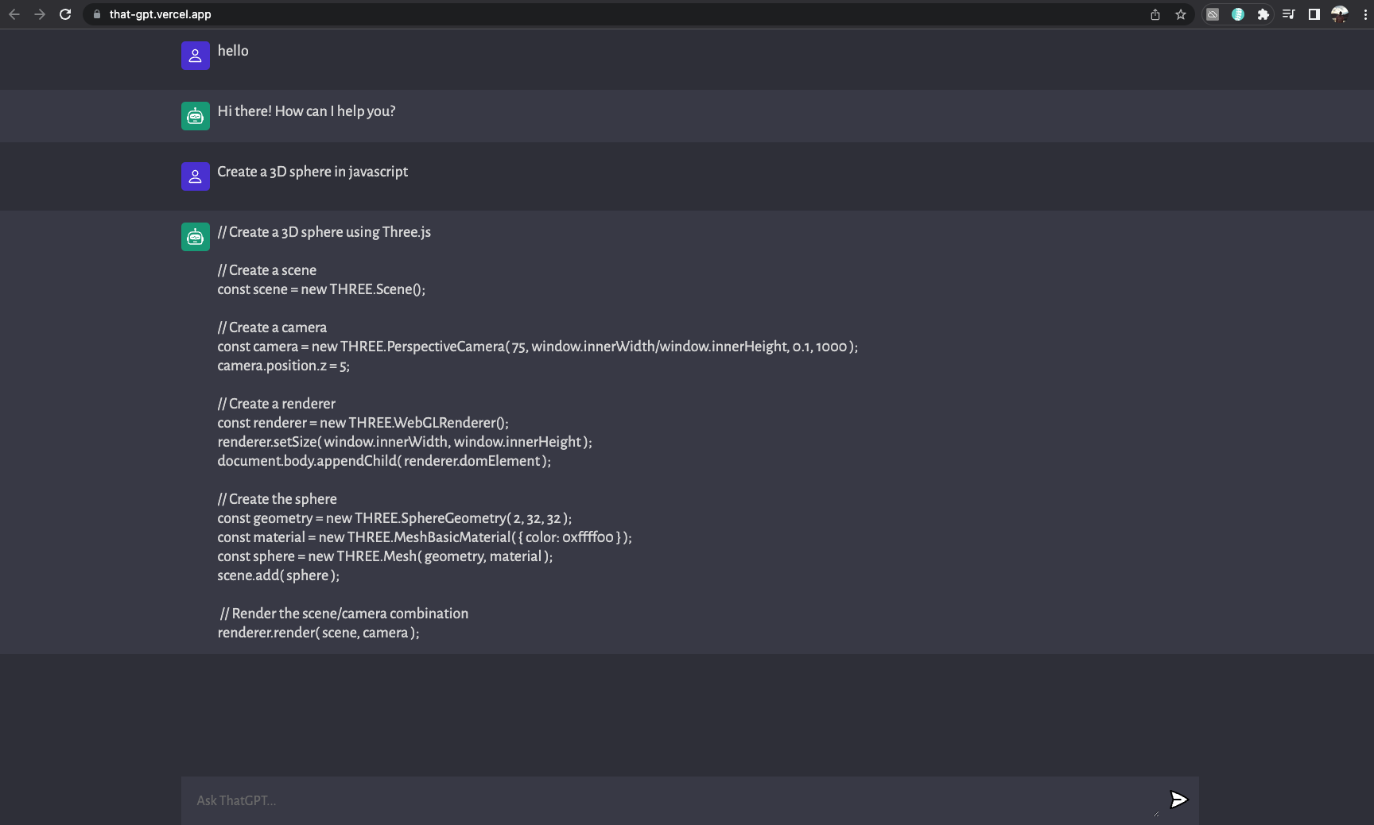Image resolution: width=1374 pixels, height=825 pixels.
Task: View site security lock information
Action: click(x=97, y=14)
